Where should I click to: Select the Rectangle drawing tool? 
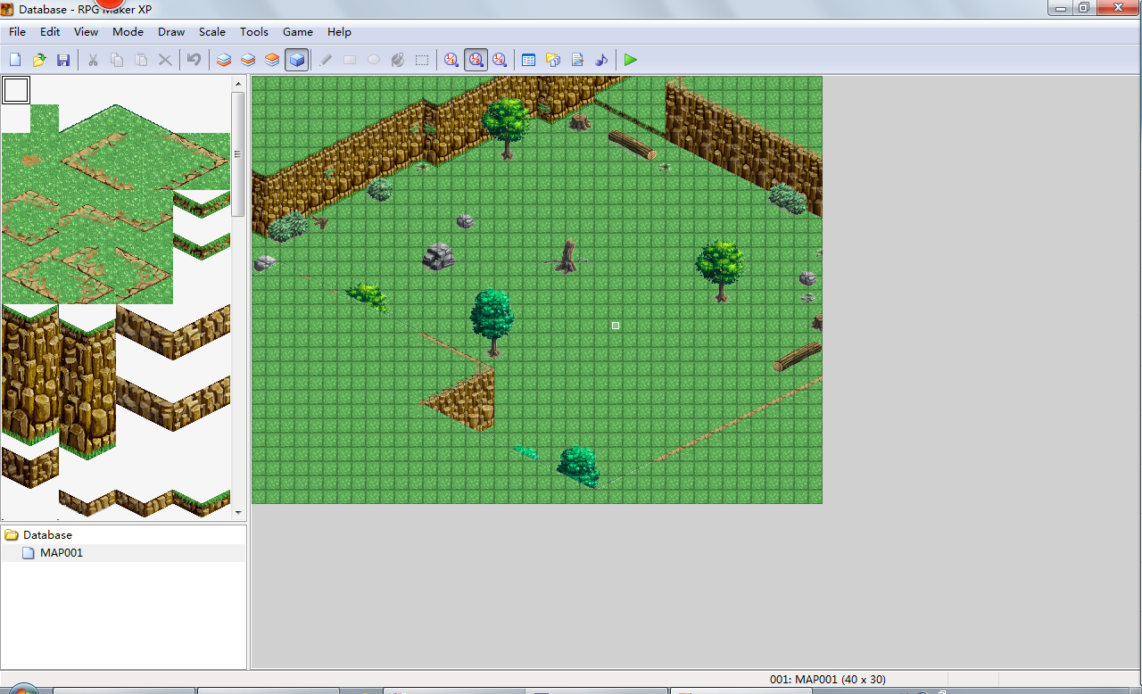[x=350, y=60]
